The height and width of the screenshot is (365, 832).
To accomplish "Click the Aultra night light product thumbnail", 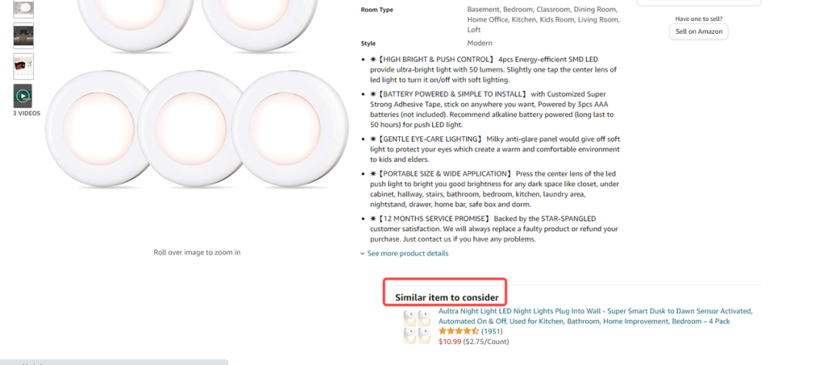I will [417, 326].
